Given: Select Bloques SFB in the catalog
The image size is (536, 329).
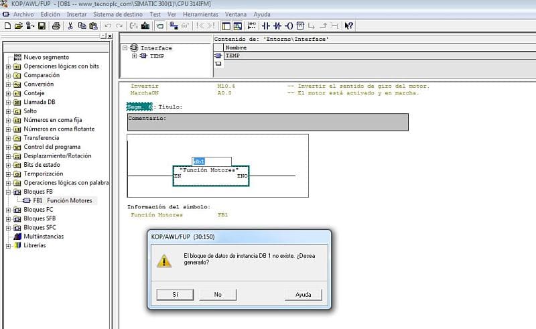Looking at the screenshot, I should coord(40,218).
